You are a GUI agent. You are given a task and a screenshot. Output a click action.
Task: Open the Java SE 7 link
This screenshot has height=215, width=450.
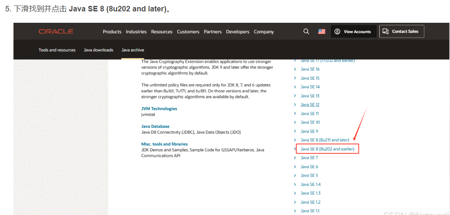309,158
